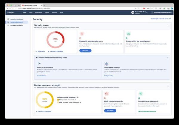Open the Configure policy link

point(109,76)
